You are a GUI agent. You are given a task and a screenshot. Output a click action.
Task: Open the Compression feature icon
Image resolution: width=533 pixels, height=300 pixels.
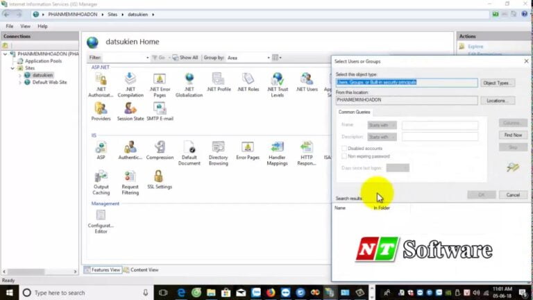[160, 148]
